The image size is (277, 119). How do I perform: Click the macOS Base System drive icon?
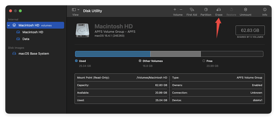14,53
